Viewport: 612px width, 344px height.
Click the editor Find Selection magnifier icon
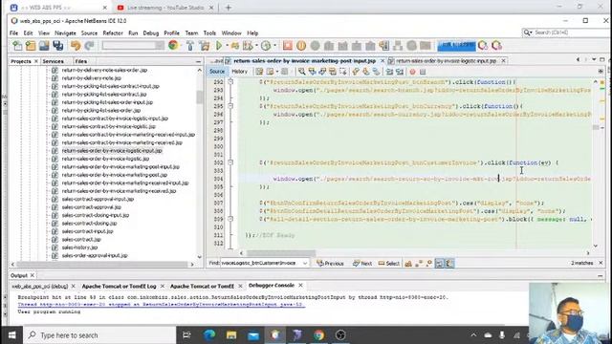tap(302, 72)
